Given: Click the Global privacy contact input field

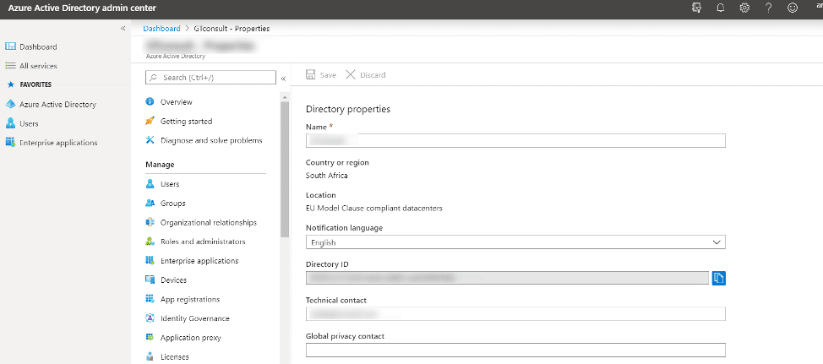Looking at the screenshot, I should point(515,350).
